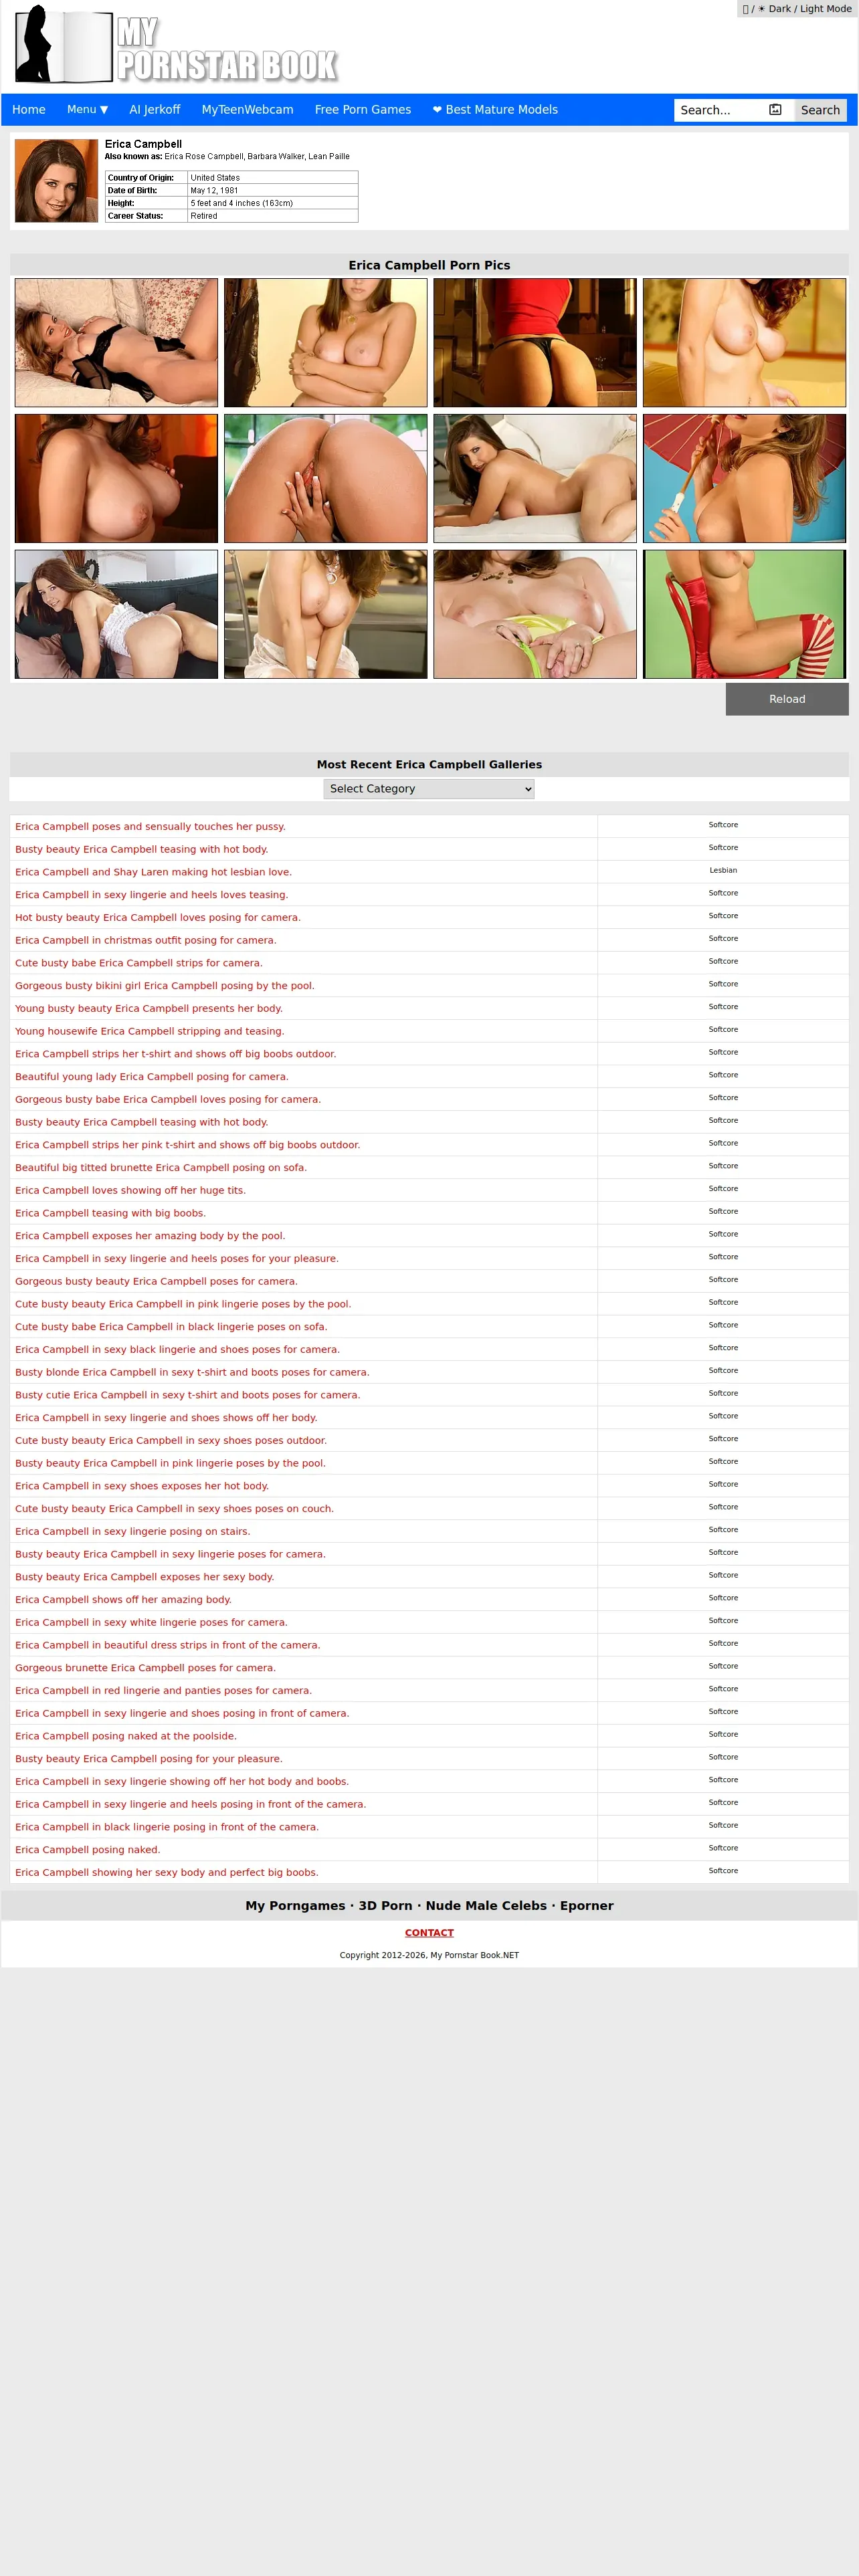Click the profile portrait thumbnail

[x=56, y=181]
